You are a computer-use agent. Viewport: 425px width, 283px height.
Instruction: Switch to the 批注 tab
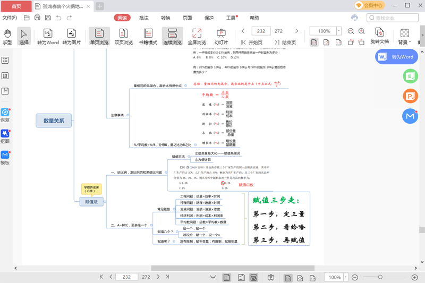click(x=143, y=18)
